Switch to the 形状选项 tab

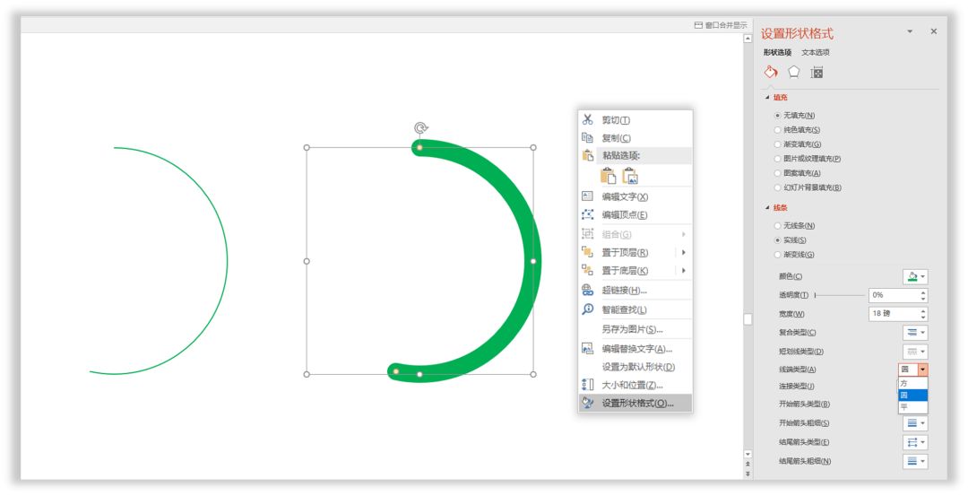(777, 53)
